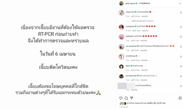Viewport: 183px width, 109px height.
Task: View likes count on annethong's comment
Action: click(x=135, y=60)
